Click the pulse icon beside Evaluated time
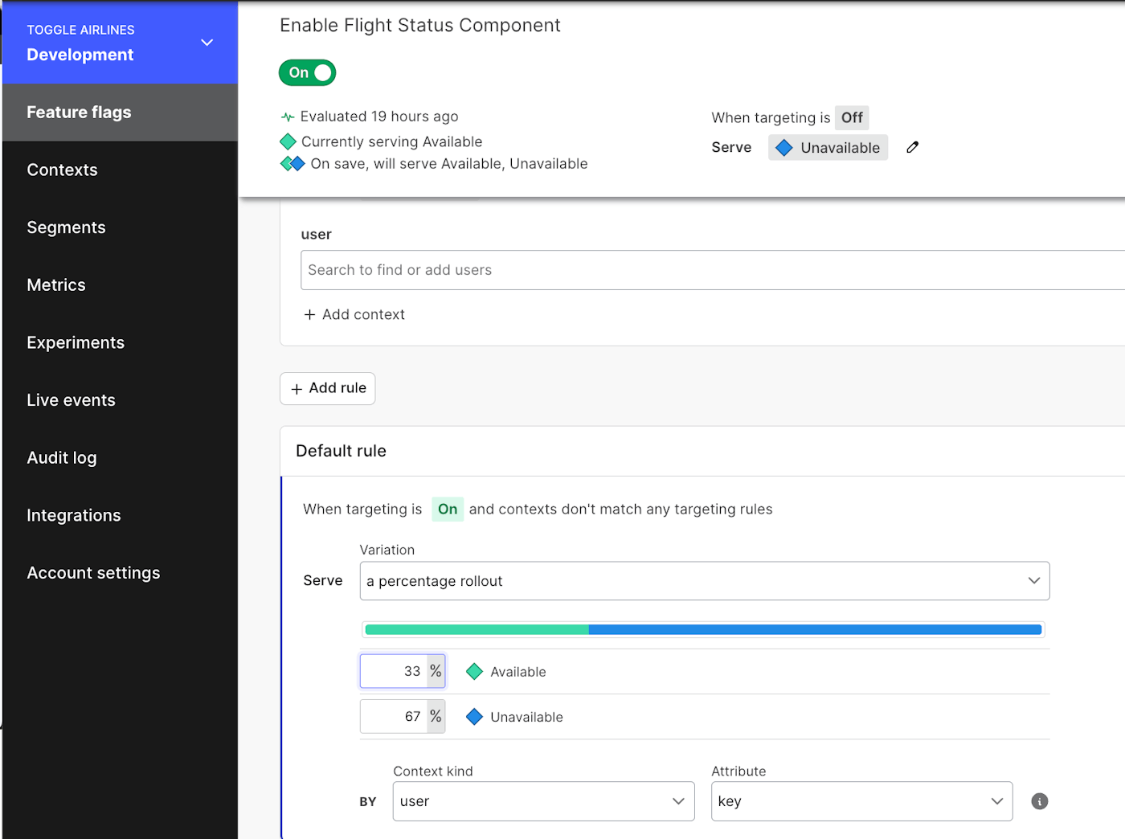Image resolution: width=1125 pixels, height=839 pixels. coord(288,117)
